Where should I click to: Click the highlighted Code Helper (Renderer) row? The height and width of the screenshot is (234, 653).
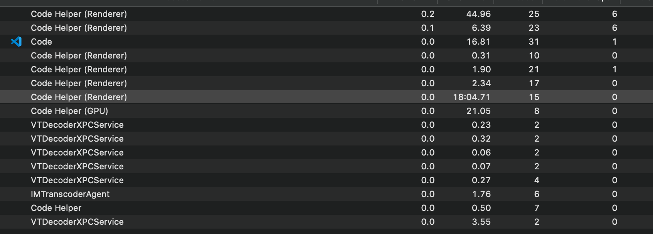(x=154, y=97)
